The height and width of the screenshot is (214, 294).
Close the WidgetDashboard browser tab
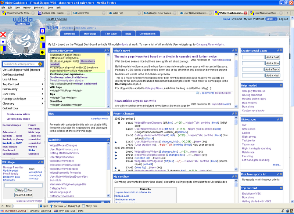click(x=245, y=13)
